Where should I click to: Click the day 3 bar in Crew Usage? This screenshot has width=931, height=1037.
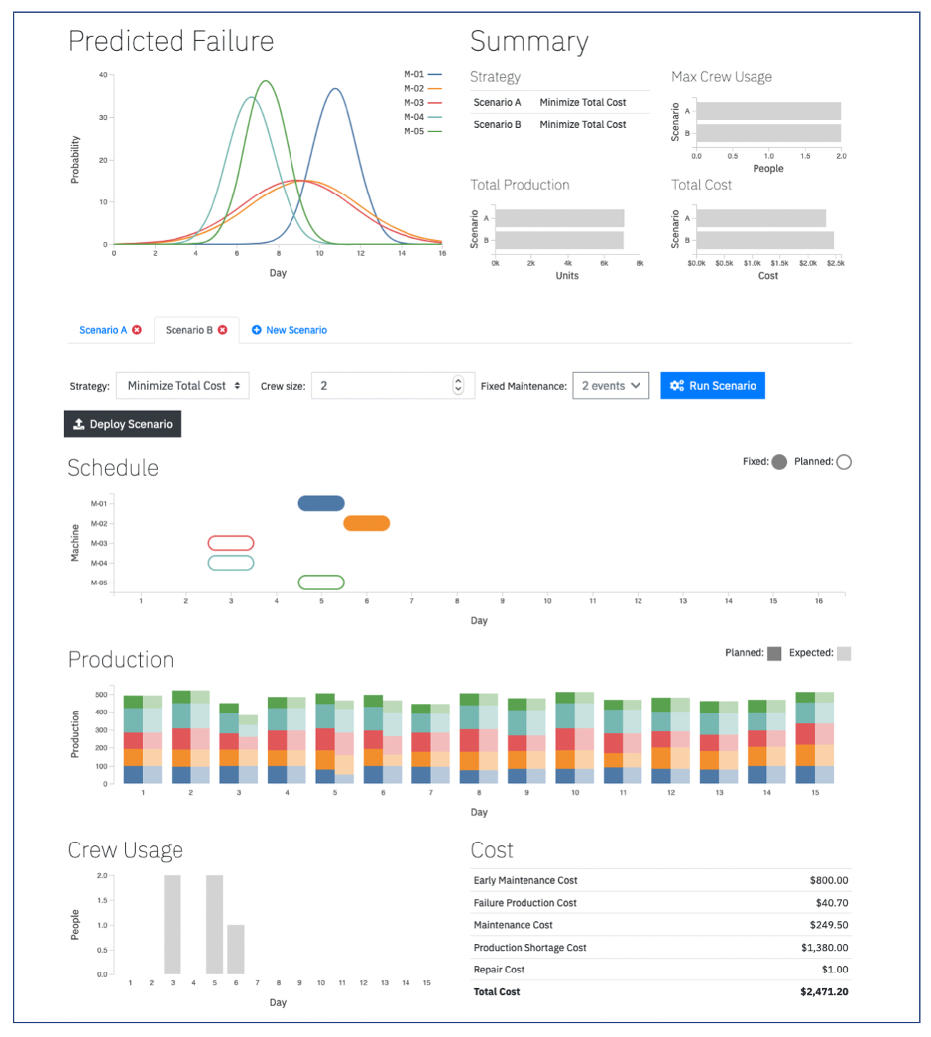pos(173,925)
